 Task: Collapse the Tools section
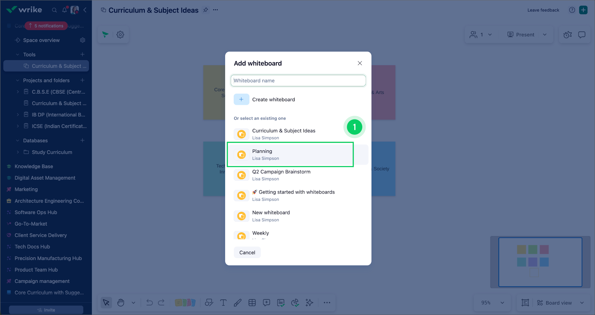point(18,54)
